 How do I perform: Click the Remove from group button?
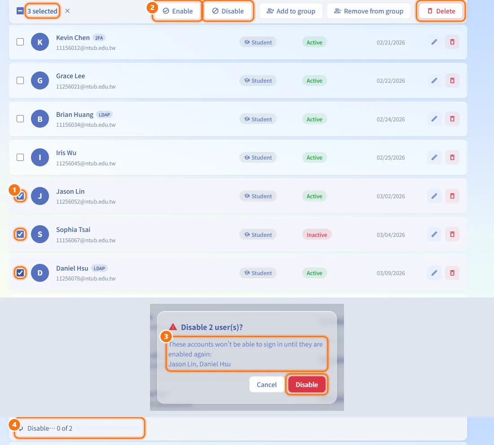[369, 11]
